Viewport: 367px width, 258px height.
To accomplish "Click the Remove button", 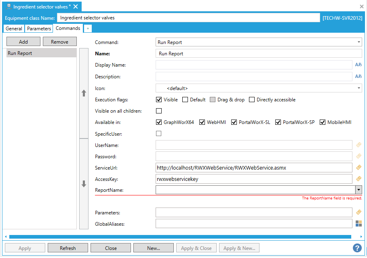I will [x=59, y=42].
